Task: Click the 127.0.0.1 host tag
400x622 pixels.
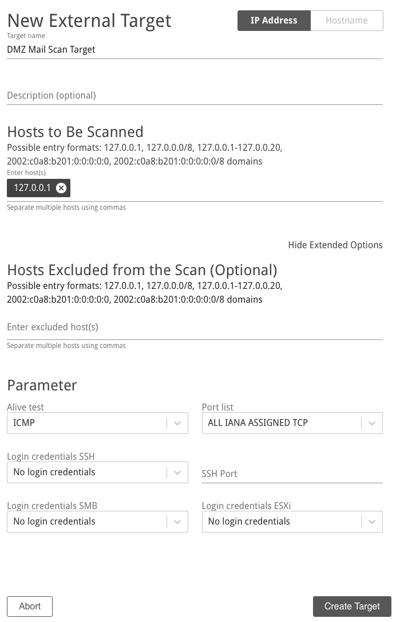Action: tap(33, 188)
